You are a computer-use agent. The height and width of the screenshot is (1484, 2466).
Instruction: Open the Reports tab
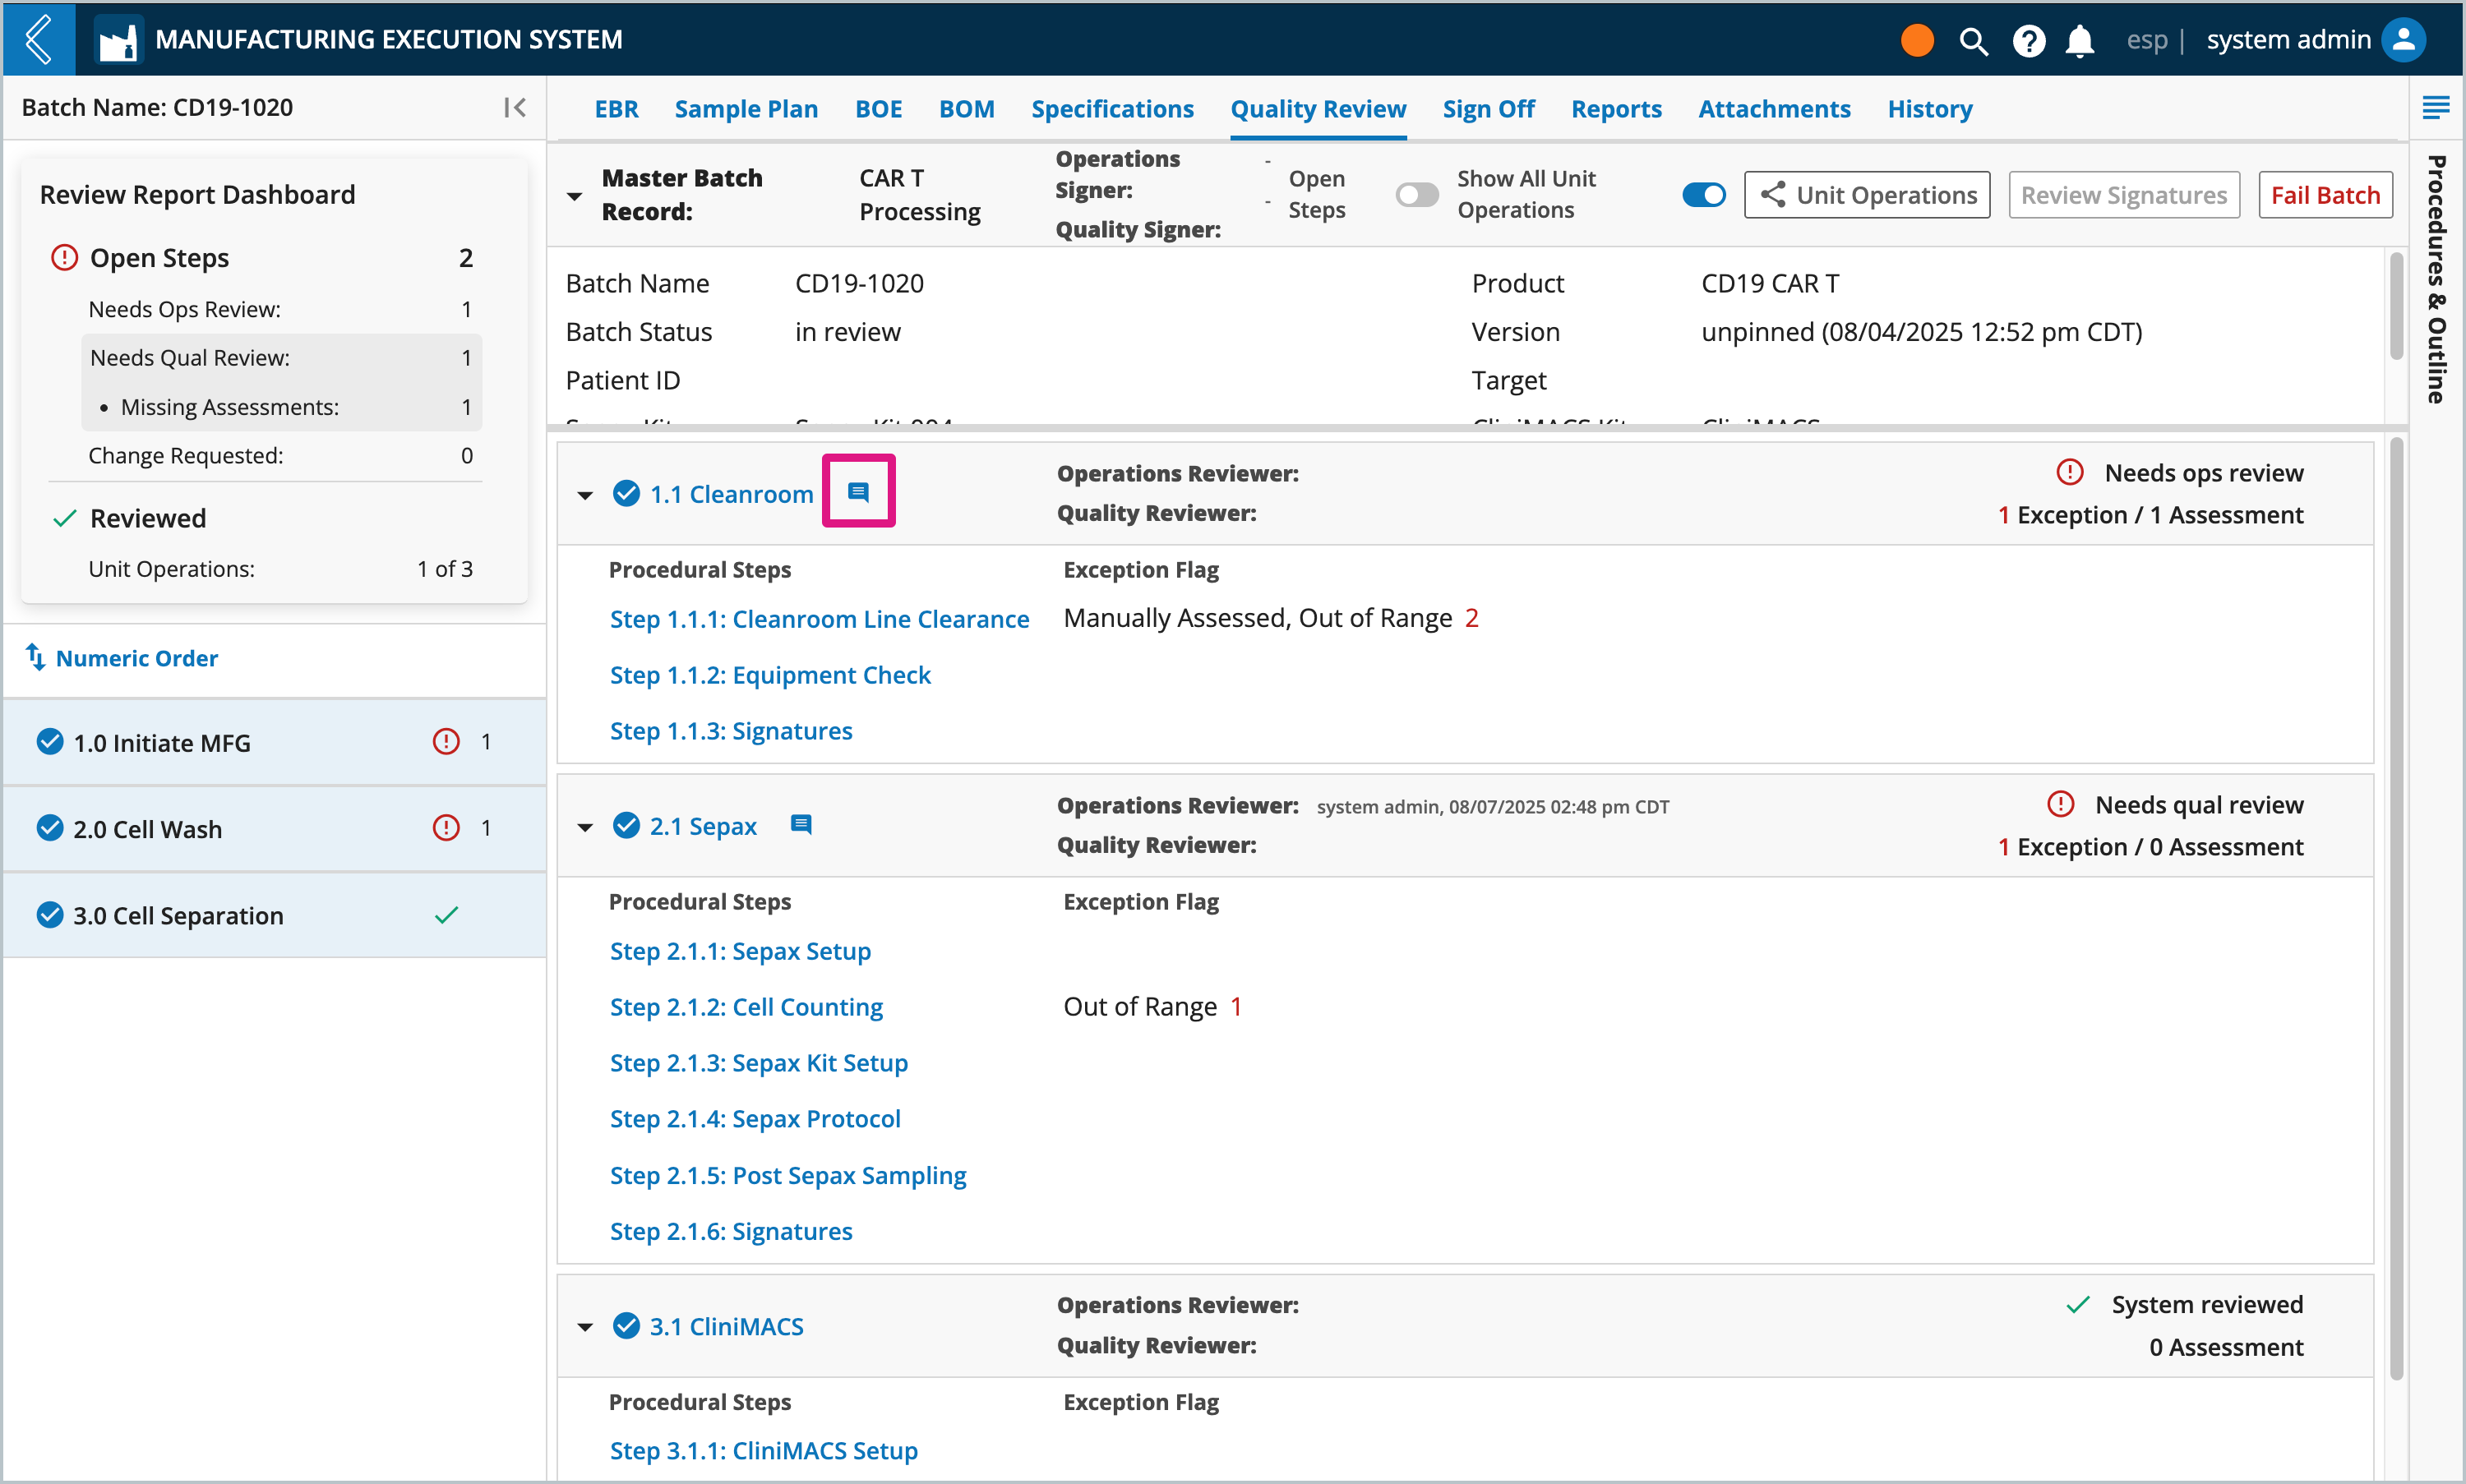[x=1616, y=108]
